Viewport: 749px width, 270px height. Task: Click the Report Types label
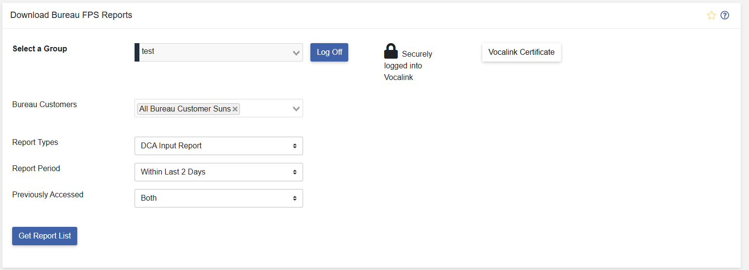point(35,143)
